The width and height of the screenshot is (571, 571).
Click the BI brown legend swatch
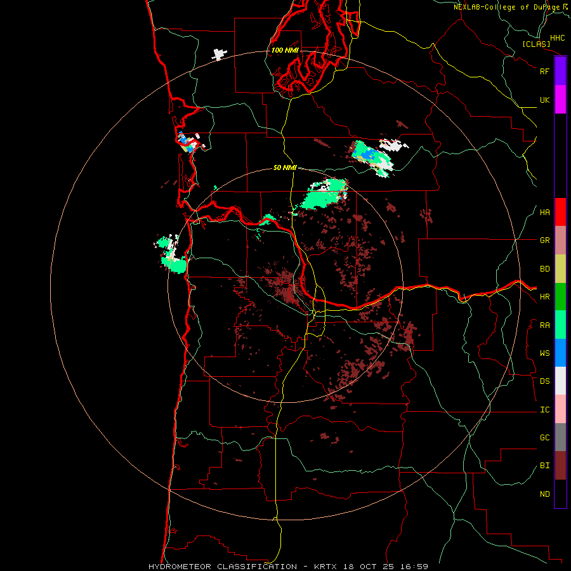point(560,466)
